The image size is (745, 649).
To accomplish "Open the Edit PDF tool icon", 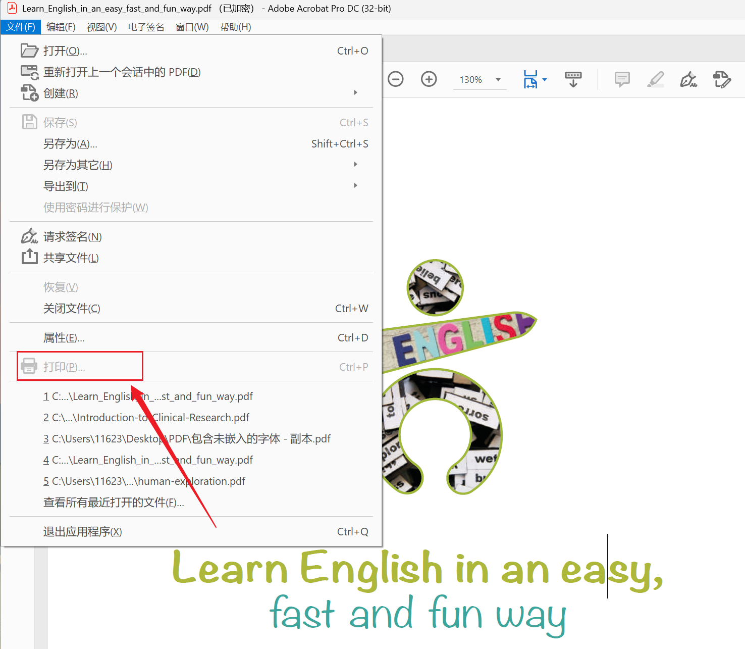I will 722,79.
